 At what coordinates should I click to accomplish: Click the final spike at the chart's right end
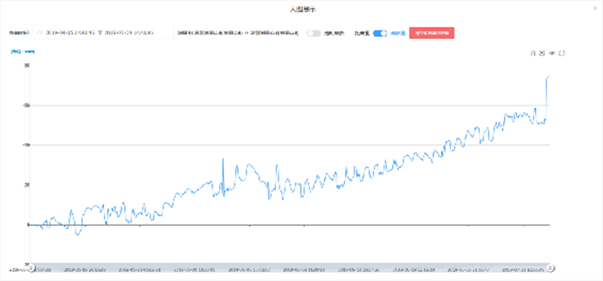coord(548,78)
